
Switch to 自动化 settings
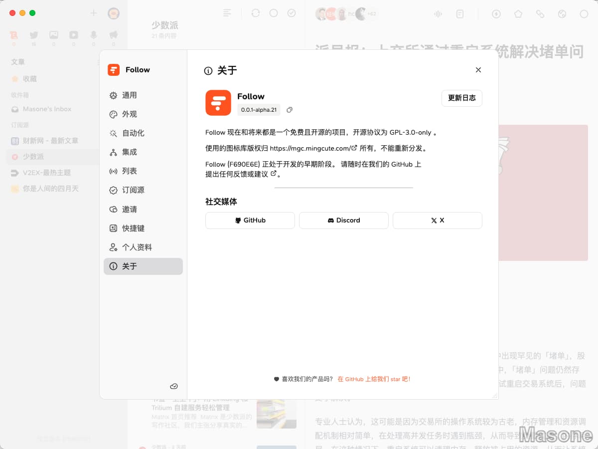[143, 133]
